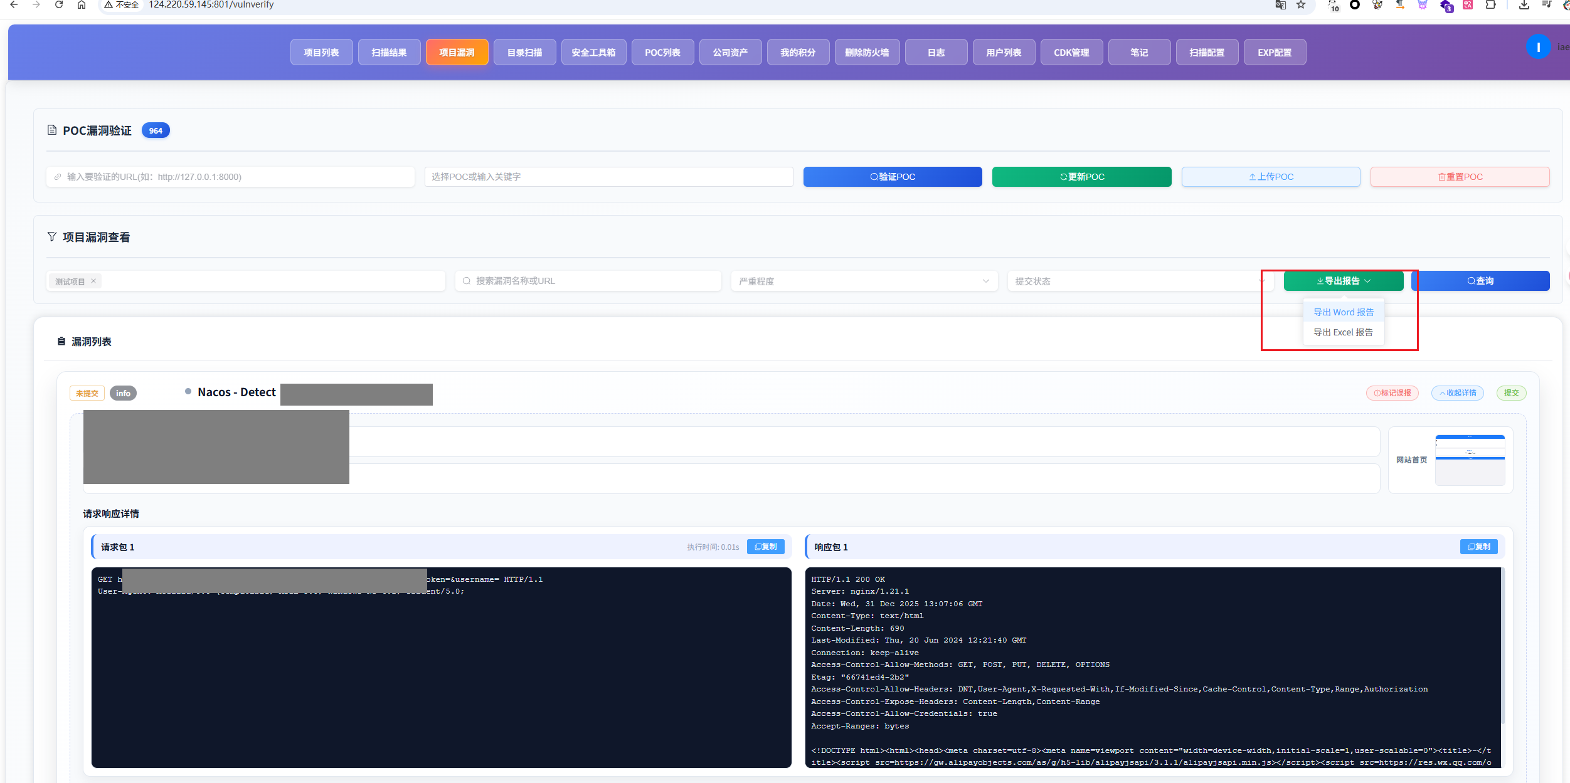Mark the Nacos finding as 标记误报
The image size is (1570, 783).
coord(1392,393)
